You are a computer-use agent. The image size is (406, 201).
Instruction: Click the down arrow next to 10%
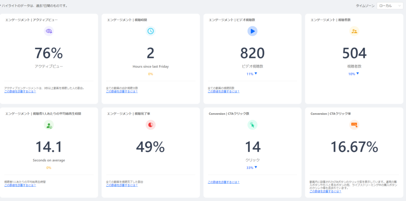click(358, 74)
